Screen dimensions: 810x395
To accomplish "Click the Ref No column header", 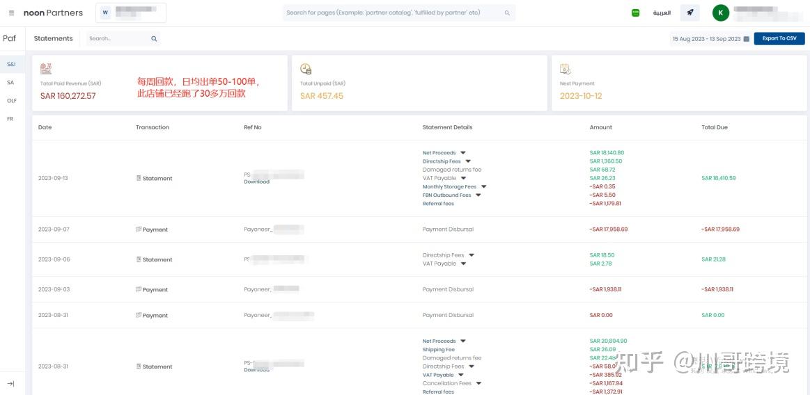I will tap(253, 127).
